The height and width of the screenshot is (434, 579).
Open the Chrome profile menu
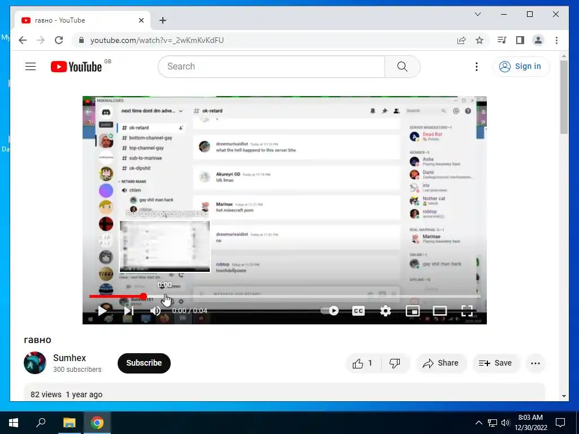(x=538, y=40)
